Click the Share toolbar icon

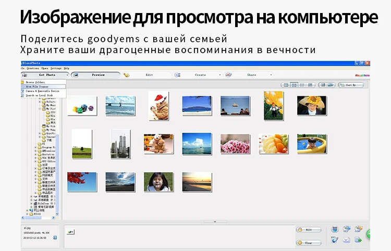[x=228, y=74]
